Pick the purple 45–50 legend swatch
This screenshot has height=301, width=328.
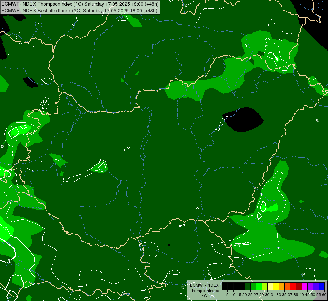pyautogui.click(x=310, y=286)
